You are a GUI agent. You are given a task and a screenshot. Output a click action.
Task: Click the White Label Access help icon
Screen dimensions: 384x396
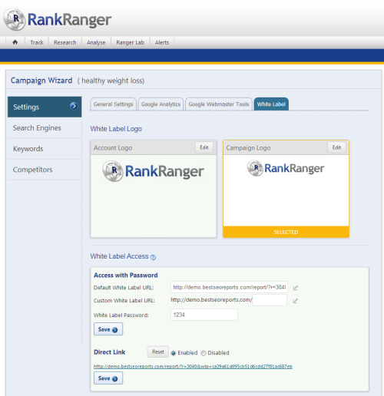point(153,257)
